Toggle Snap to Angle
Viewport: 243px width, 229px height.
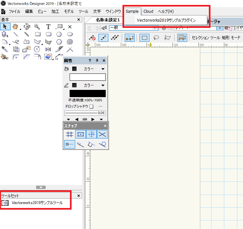point(91,134)
